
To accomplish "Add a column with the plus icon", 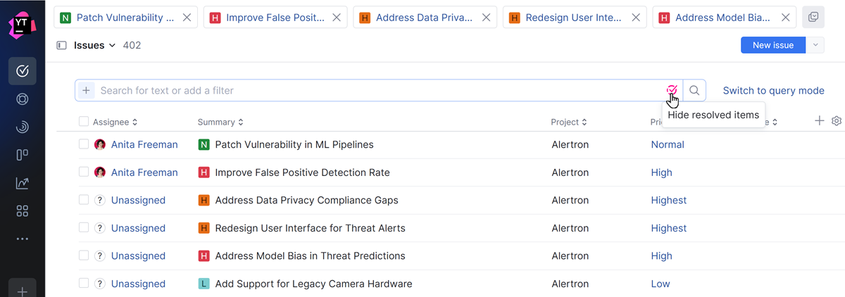I will 819,121.
